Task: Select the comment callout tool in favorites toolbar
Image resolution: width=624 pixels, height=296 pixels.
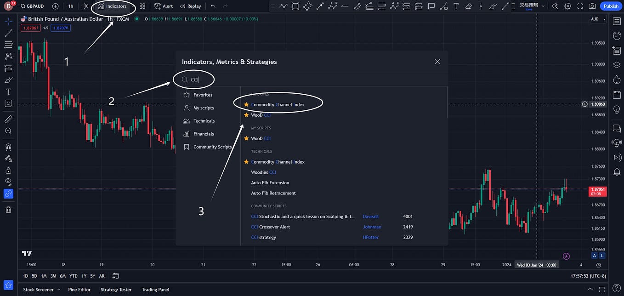Action: (431, 6)
